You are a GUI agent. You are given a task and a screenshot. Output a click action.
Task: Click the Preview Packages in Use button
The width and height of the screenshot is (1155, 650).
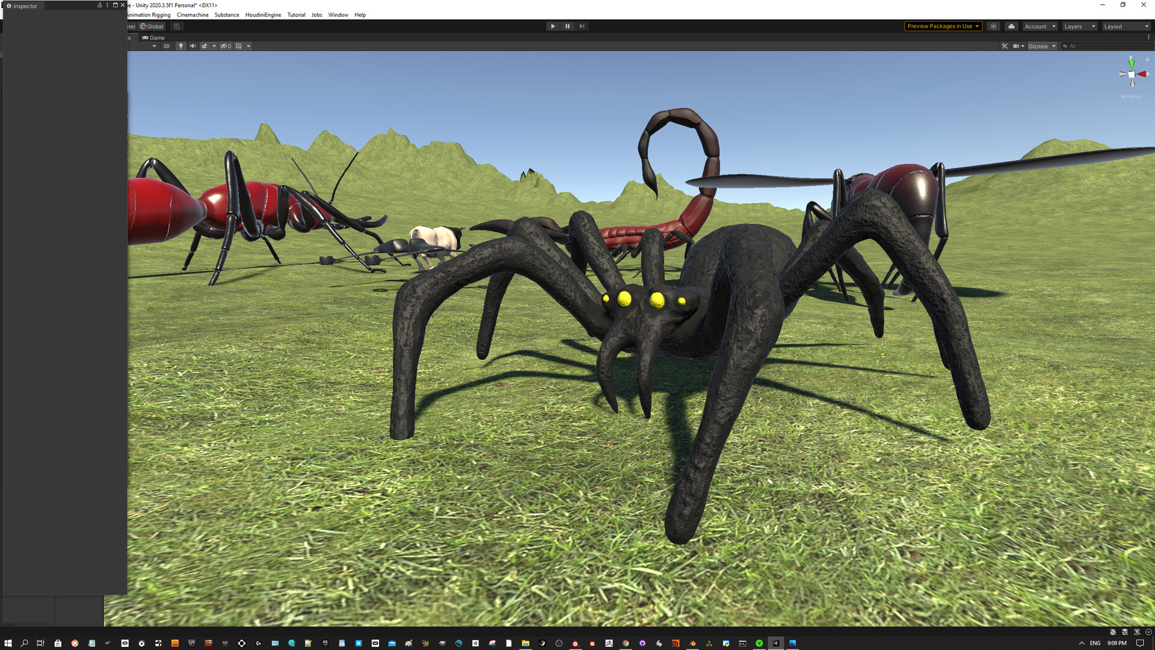click(x=942, y=26)
